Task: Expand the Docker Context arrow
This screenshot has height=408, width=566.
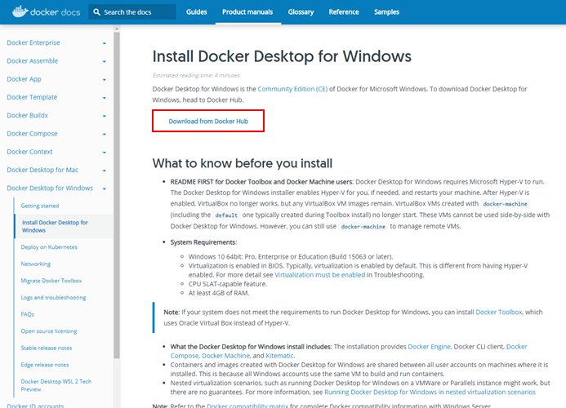Action: [x=105, y=153]
